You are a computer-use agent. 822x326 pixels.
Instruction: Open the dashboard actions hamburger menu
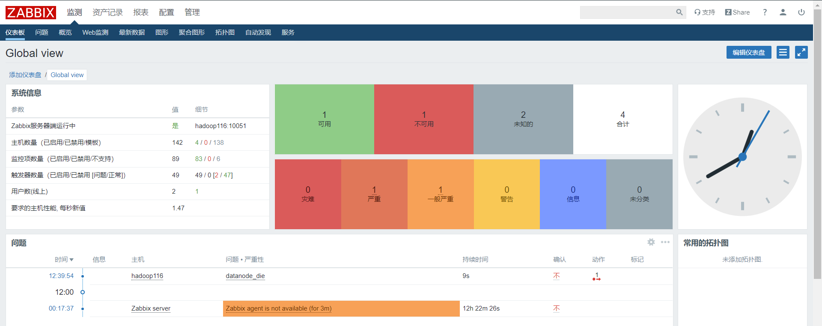[783, 52]
